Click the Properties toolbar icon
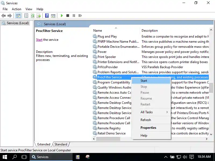Image resolution: width=215 pixels, height=161 pixels. (x=26, y=16)
